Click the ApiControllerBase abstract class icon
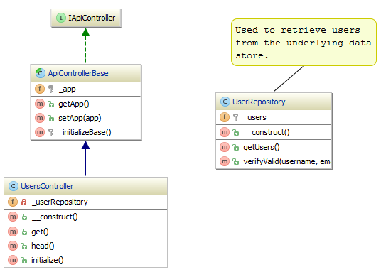The height and width of the screenshot is (272, 381). (x=40, y=73)
